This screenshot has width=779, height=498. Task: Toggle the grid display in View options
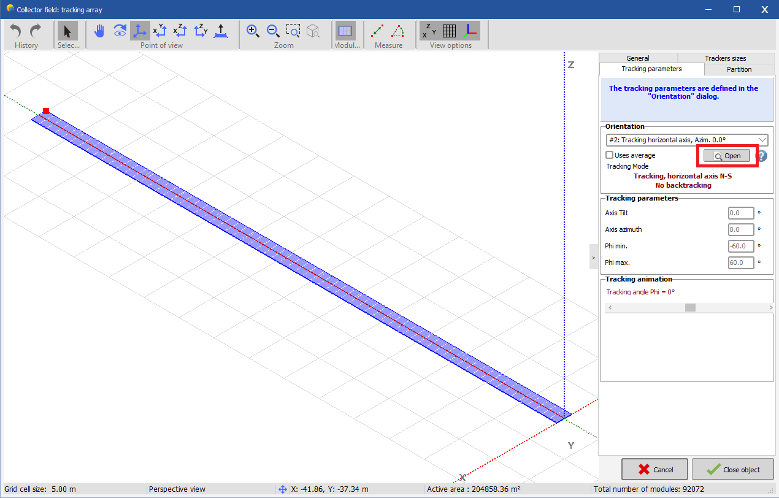click(x=450, y=31)
